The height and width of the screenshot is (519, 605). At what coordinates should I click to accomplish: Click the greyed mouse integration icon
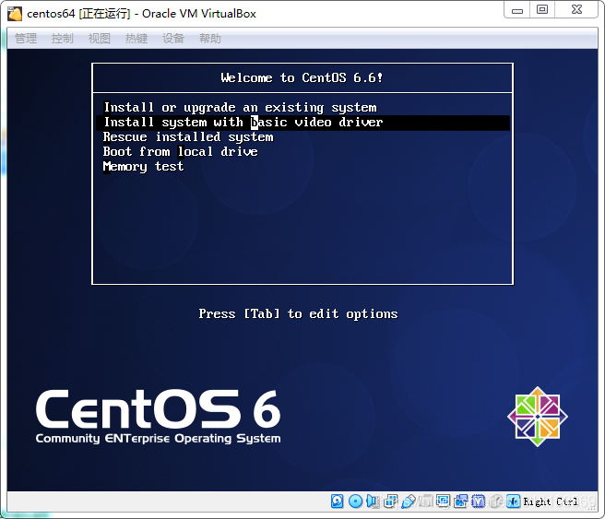[x=496, y=501]
